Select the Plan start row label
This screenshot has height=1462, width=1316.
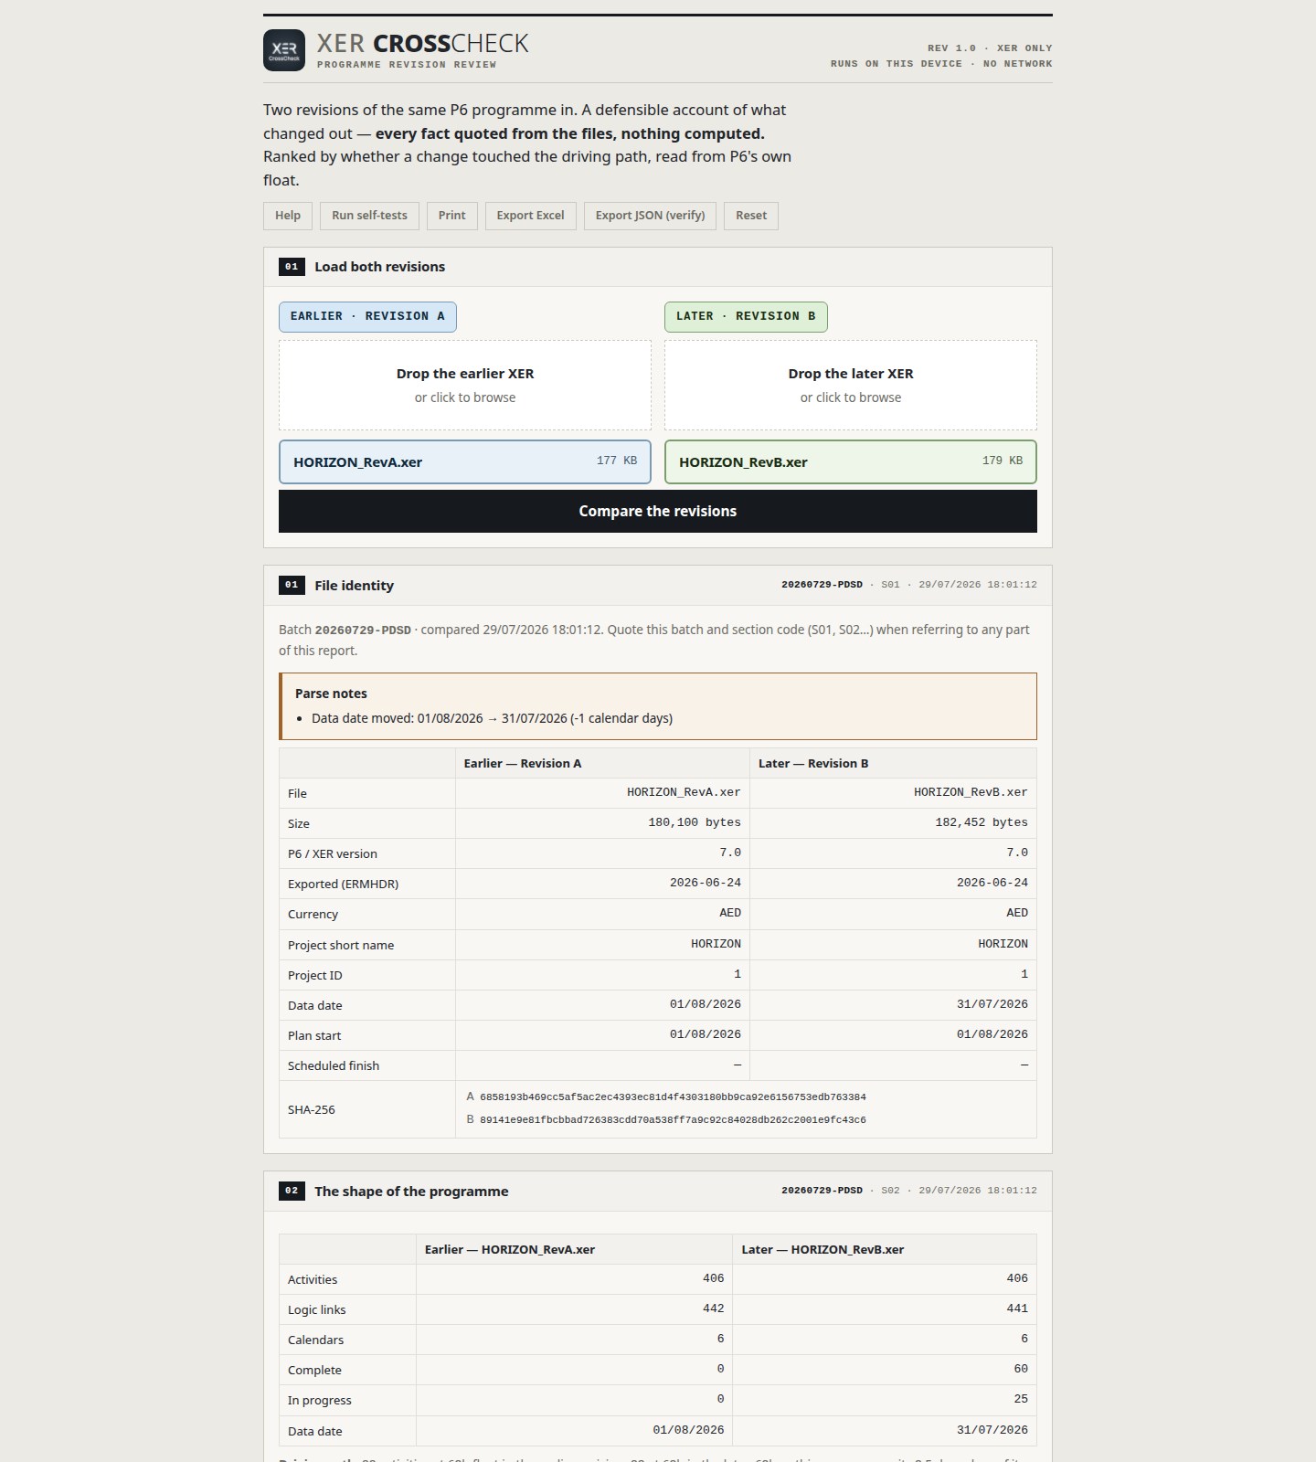pos(314,1035)
